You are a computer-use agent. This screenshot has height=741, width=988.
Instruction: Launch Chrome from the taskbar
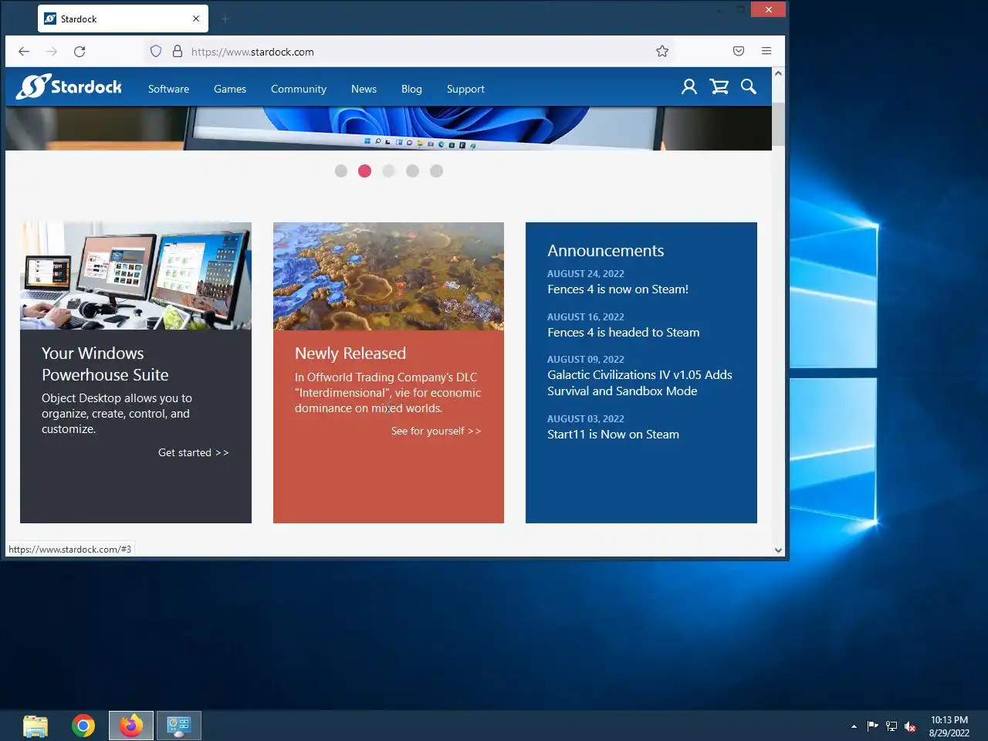point(83,726)
